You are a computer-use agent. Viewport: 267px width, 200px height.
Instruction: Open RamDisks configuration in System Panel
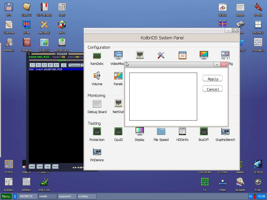97,56
